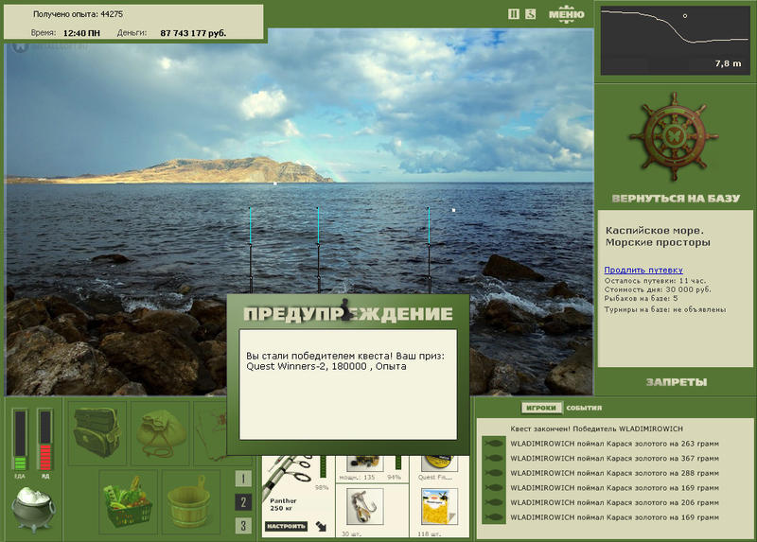The image size is (757, 542).
Task: Click Стоимость дня: 30 000 руб.
Action: (658, 289)
